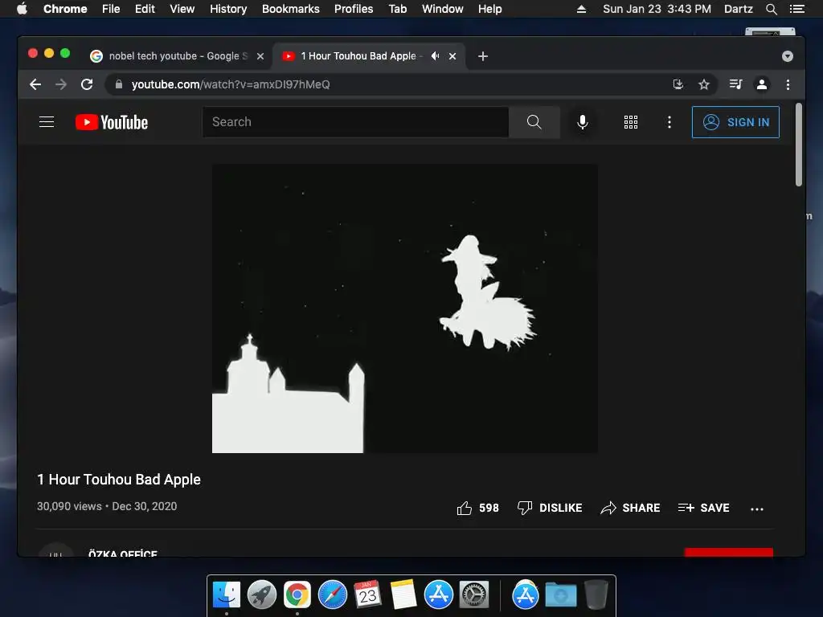Image resolution: width=823 pixels, height=617 pixels.
Task: Open the Chrome app menu
Action: tap(65, 9)
